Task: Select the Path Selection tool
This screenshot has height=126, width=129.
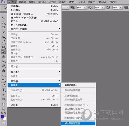Action: coord(3,94)
